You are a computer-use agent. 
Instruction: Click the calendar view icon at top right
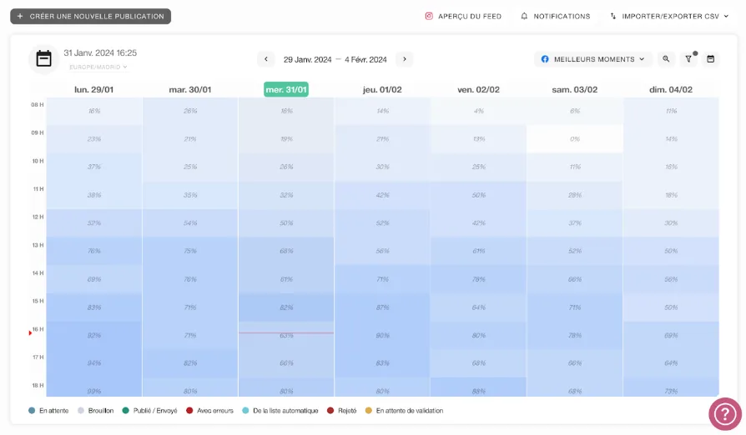click(711, 59)
